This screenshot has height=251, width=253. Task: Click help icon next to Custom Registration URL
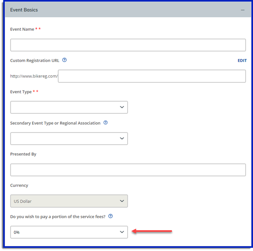click(x=65, y=60)
